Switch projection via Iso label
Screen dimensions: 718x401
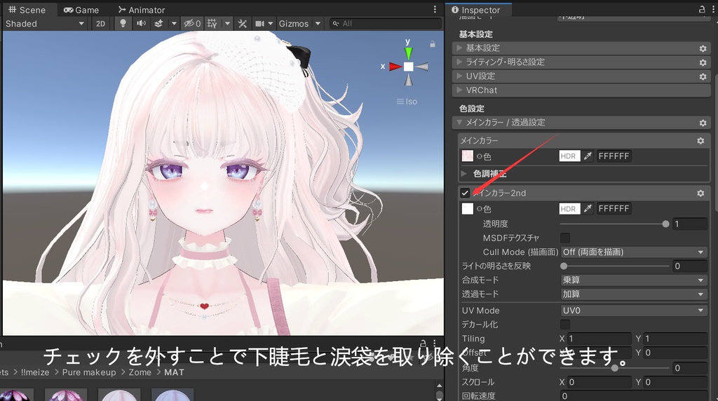(407, 102)
